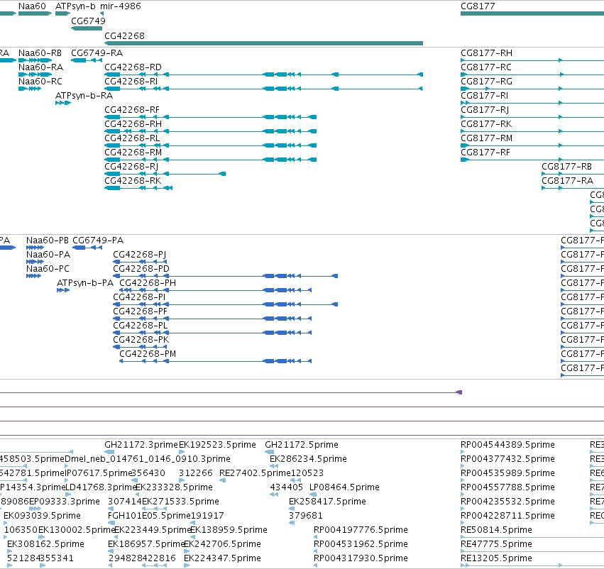This screenshot has height=569, width=604.
Task: Click transcript CG8177-RC label
Action: pos(486,67)
